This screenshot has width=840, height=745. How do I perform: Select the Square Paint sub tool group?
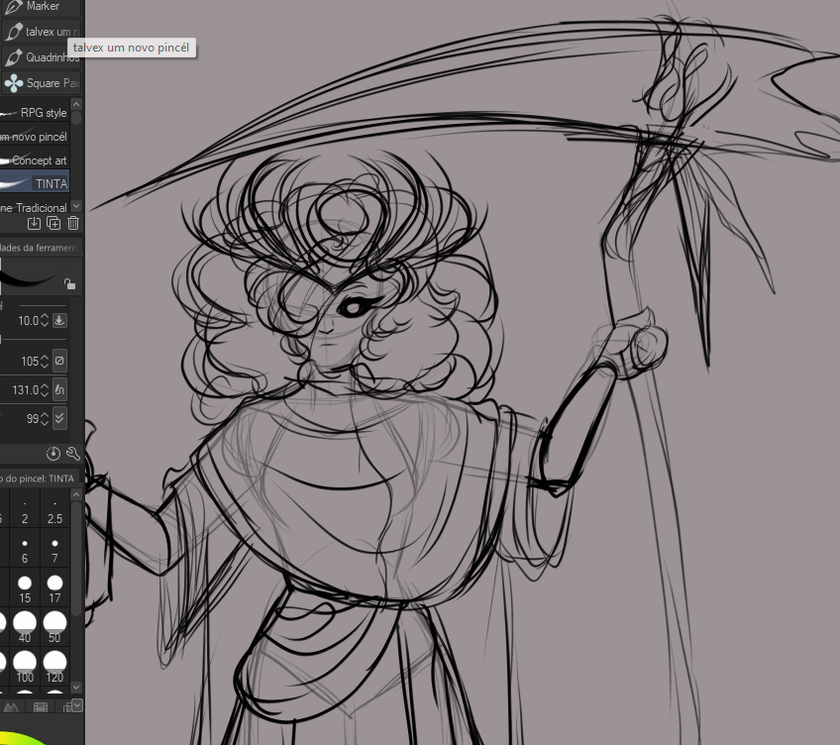coord(41,83)
